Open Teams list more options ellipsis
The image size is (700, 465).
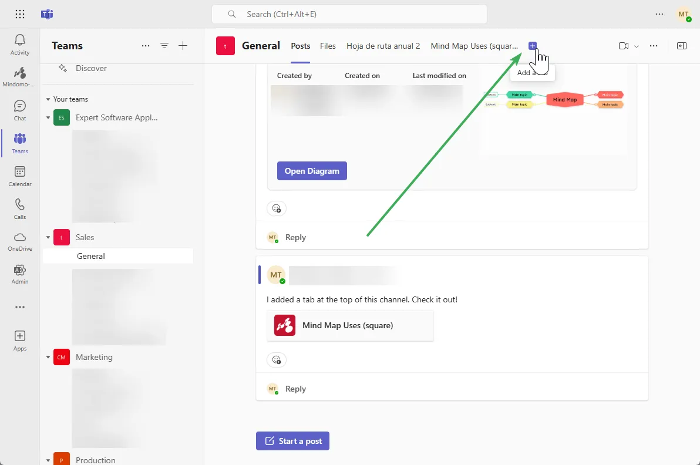(146, 46)
